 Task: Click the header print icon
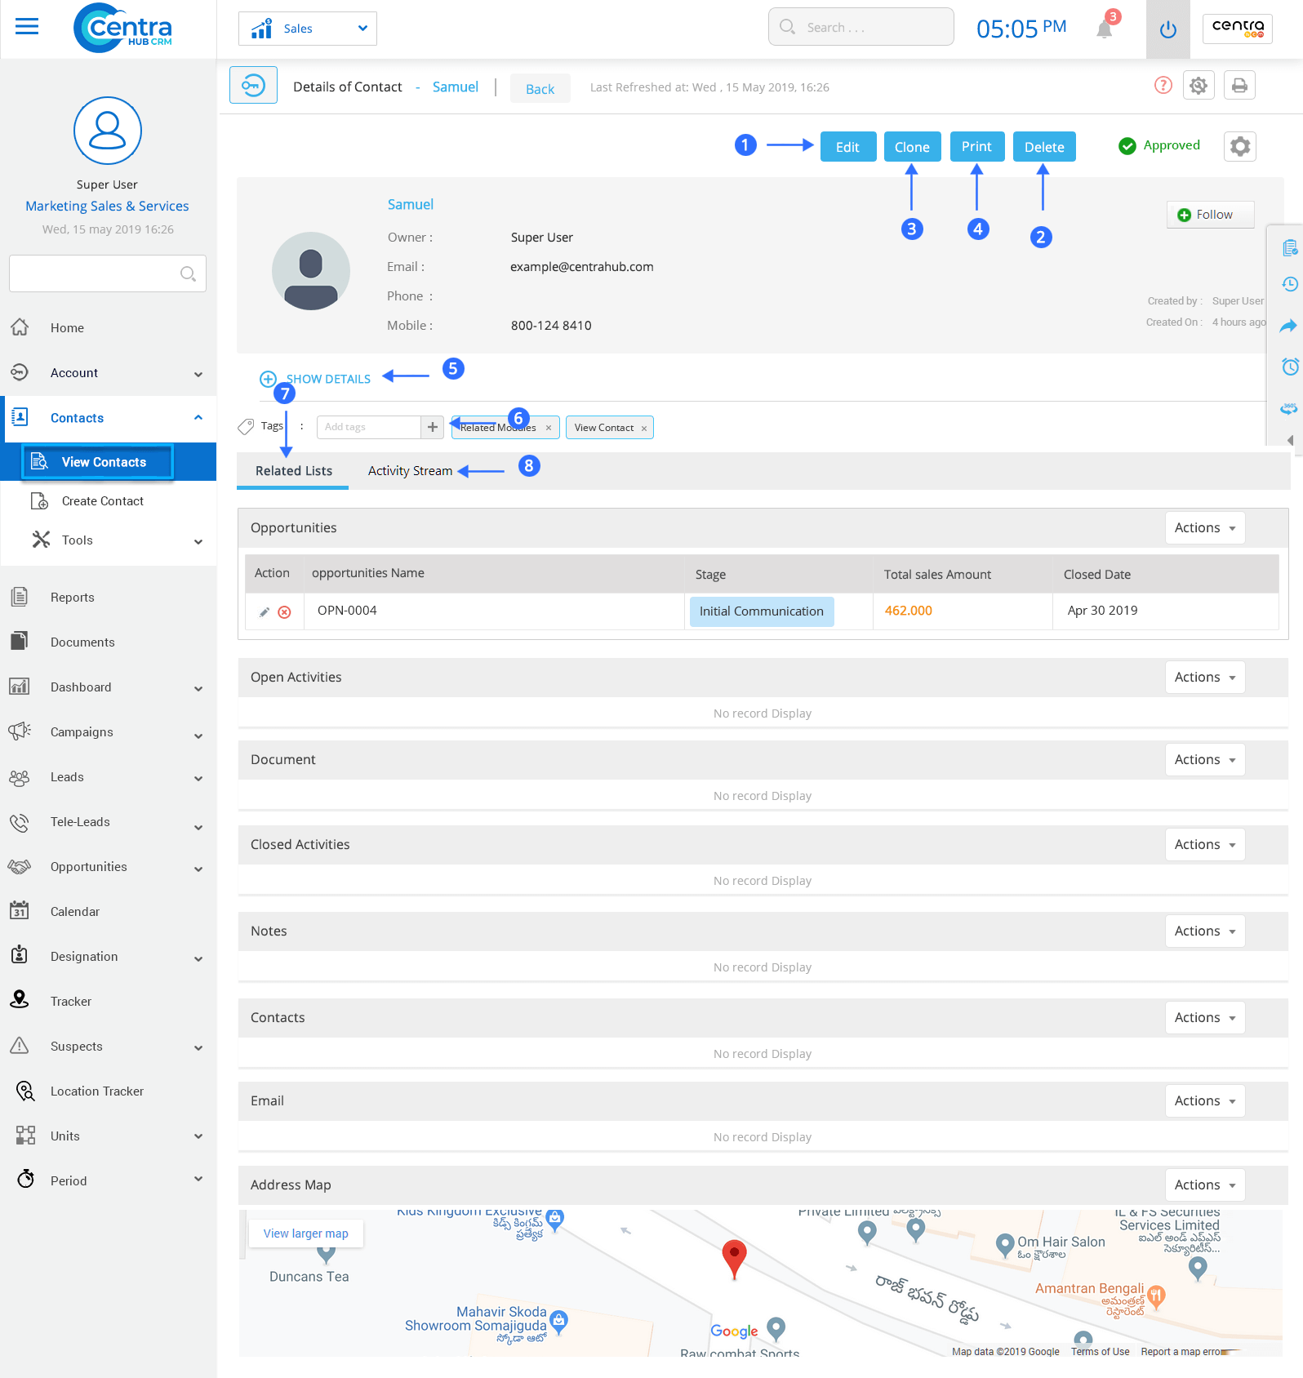pos(1239,85)
